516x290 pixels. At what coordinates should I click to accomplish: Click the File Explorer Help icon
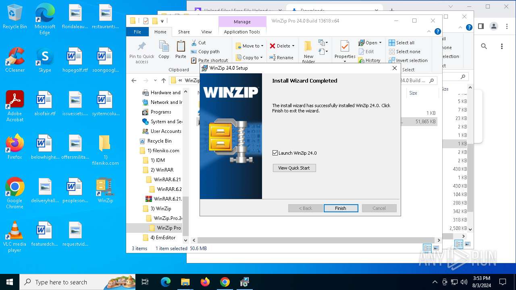pyautogui.click(x=438, y=31)
